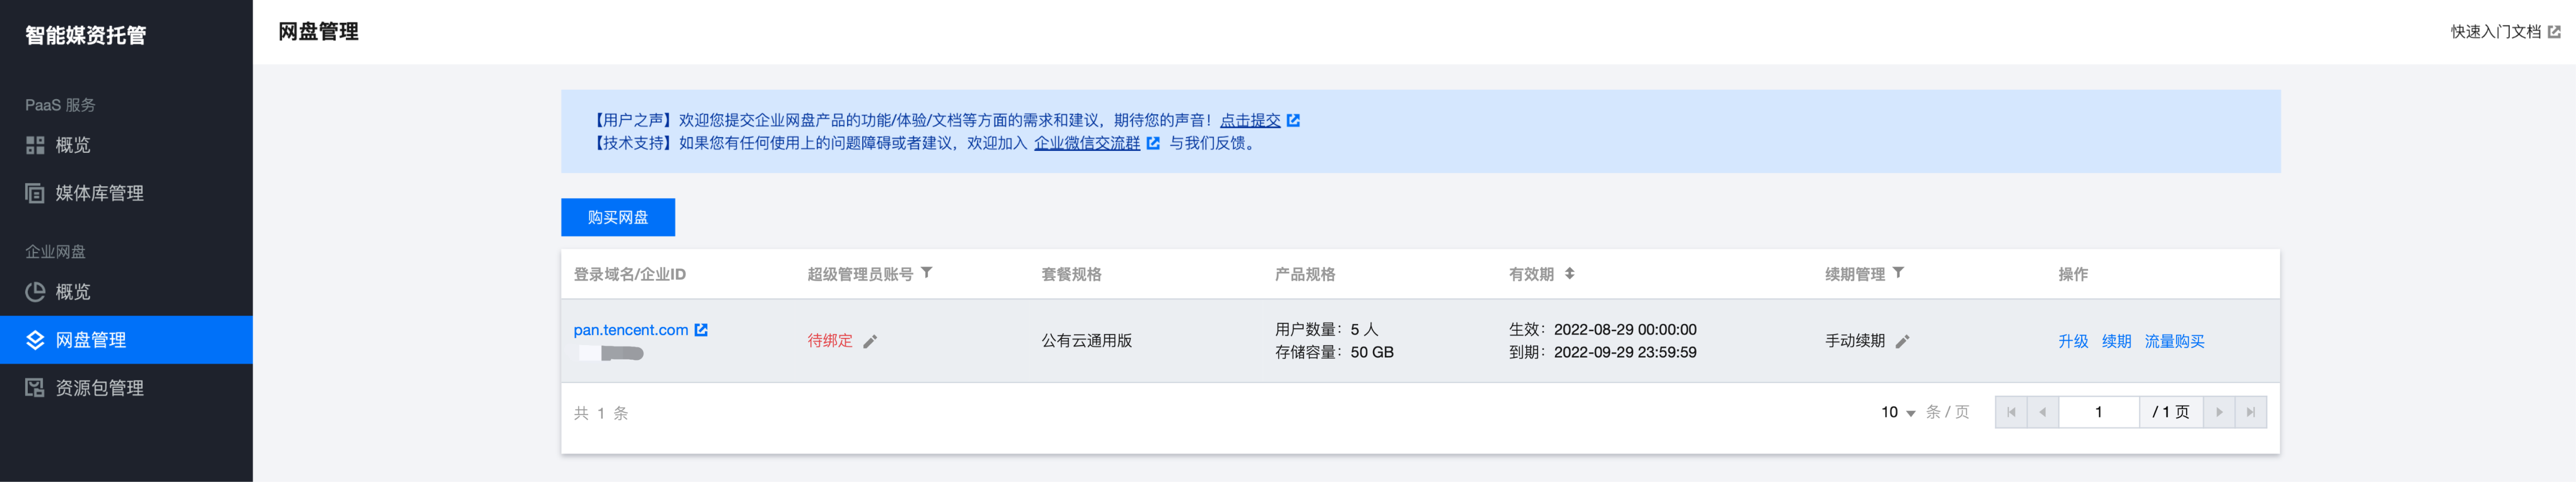Image resolution: width=2576 pixels, height=482 pixels.
Task: Edit the 待绑定 super admin account
Action: pyautogui.click(x=870, y=341)
